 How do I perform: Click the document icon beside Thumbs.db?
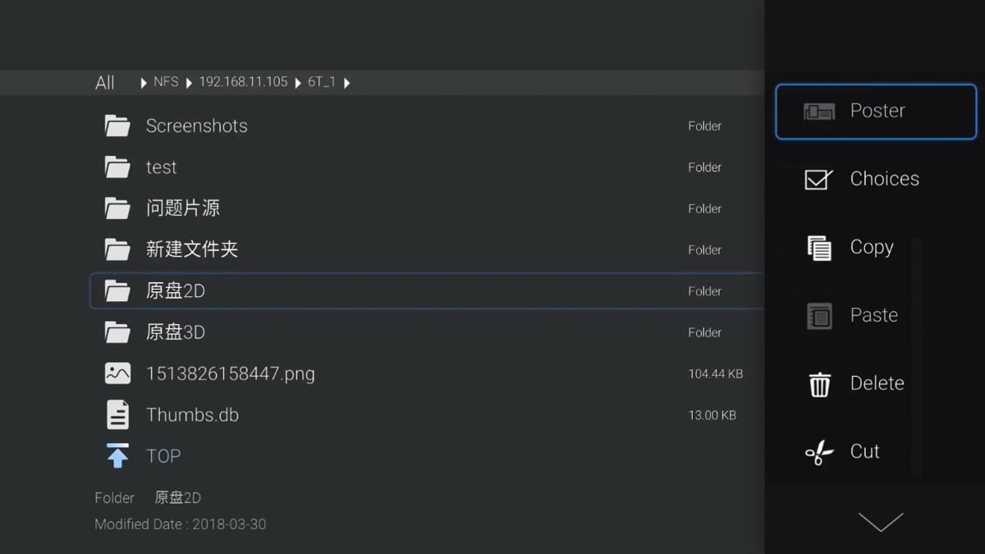(x=117, y=414)
